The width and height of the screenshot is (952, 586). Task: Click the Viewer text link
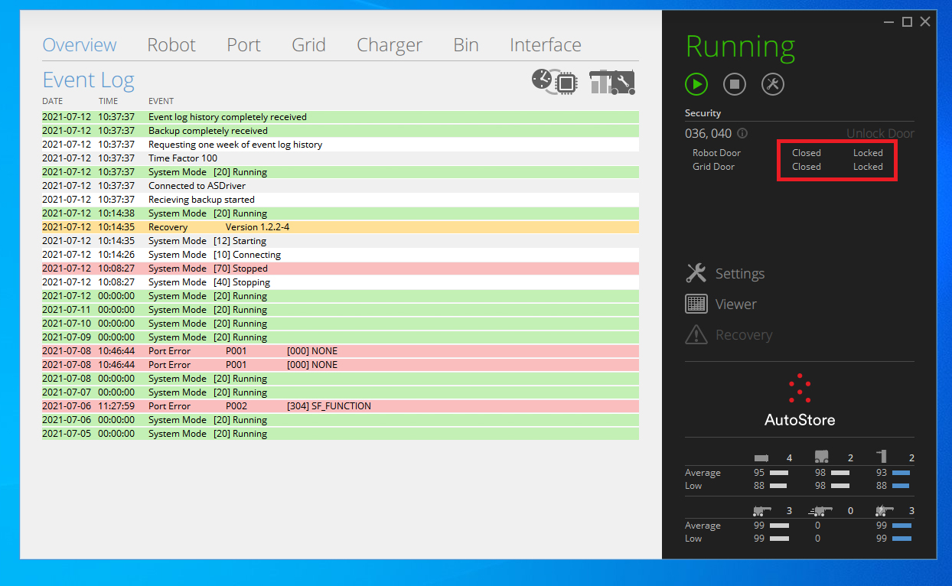pos(735,304)
